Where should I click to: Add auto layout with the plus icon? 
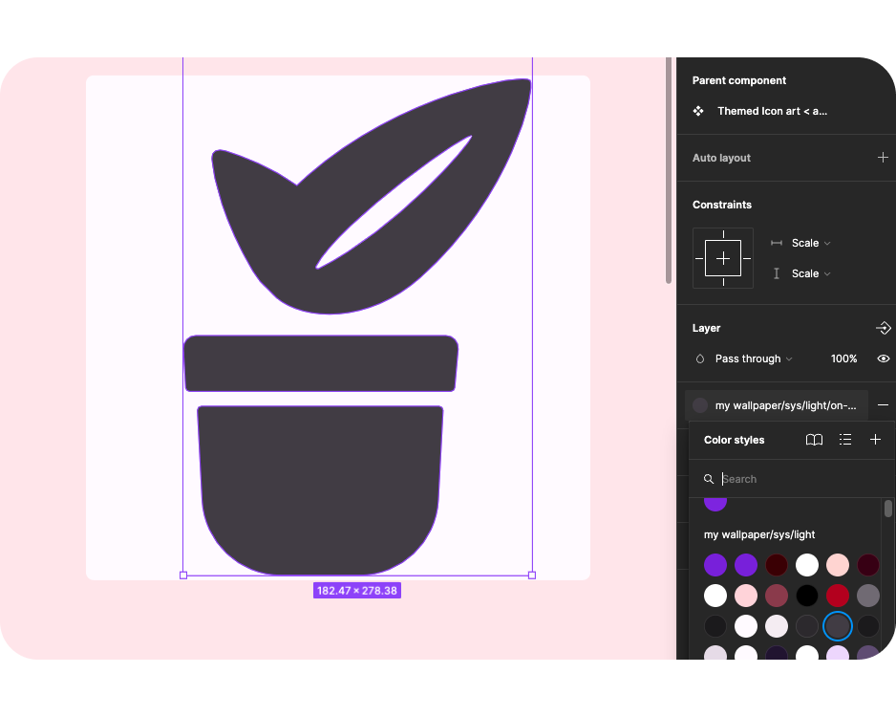point(883,158)
